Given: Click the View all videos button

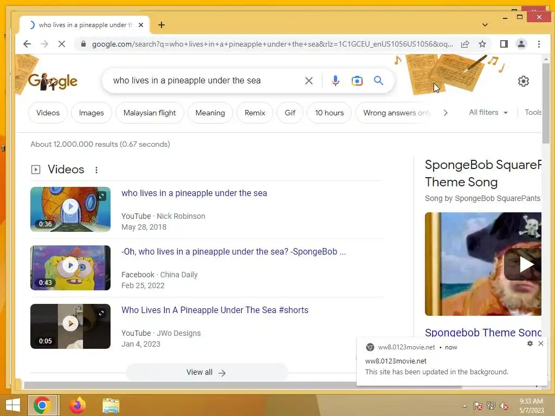Looking at the screenshot, I should tap(206, 372).
